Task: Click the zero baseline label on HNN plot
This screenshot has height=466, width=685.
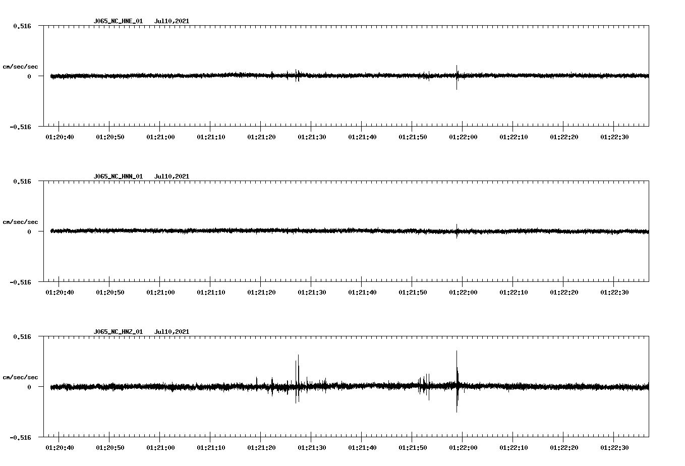Action: [29, 232]
